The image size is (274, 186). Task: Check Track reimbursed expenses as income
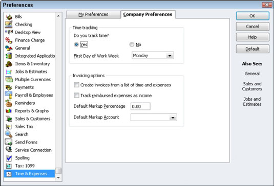(76, 96)
